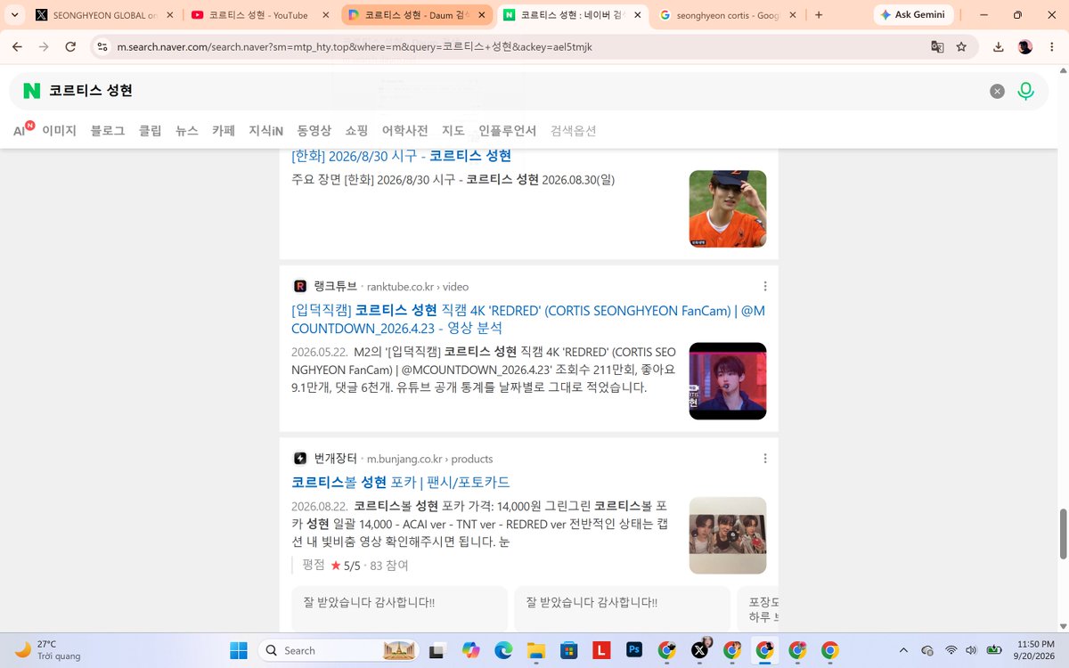
Task: Open the 27°C weather widget
Action: click(x=49, y=650)
